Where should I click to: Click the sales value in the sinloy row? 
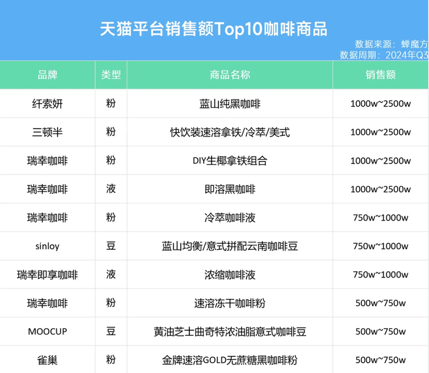tap(381, 246)
